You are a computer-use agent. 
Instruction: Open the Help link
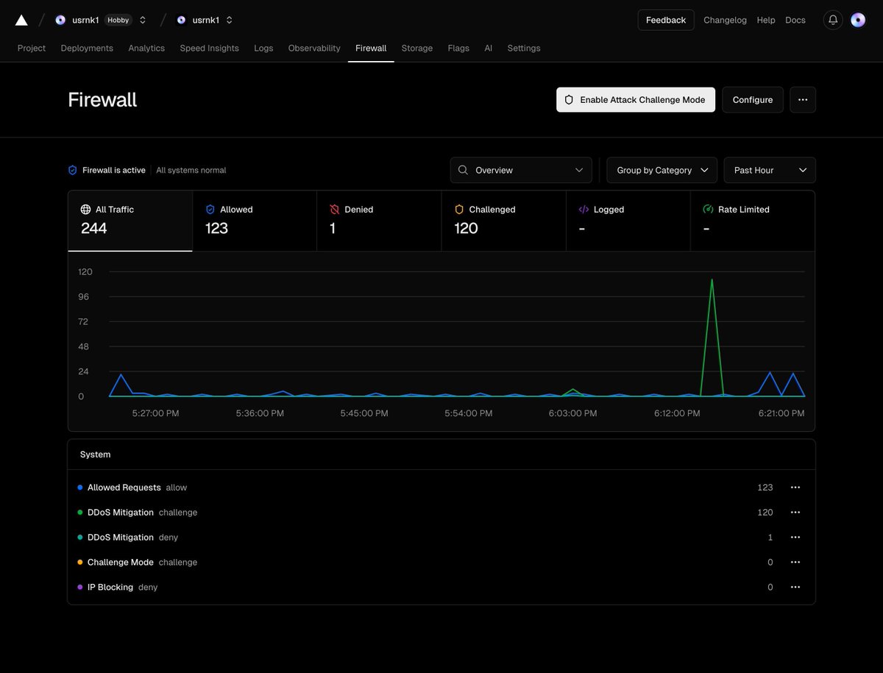[x=766, y=20]
